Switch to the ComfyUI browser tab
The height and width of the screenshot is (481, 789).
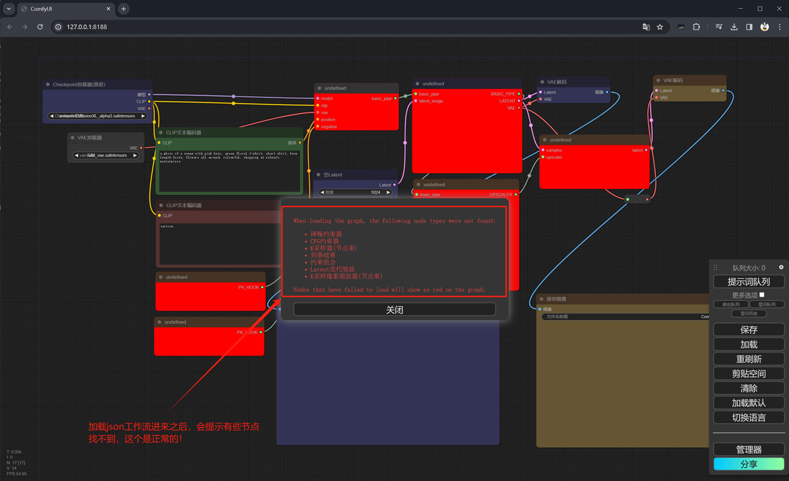coord(63,9)
